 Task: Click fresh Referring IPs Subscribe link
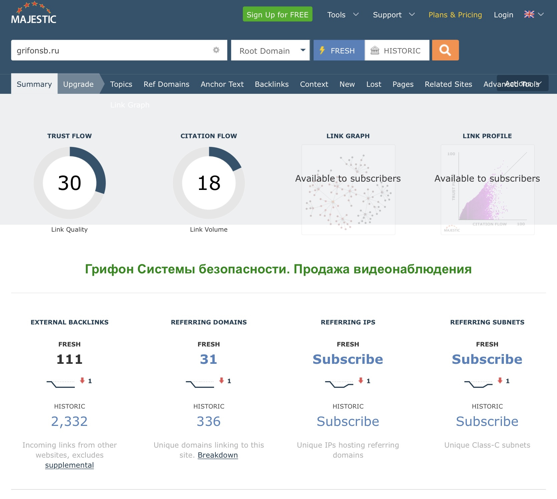[348, 359]
